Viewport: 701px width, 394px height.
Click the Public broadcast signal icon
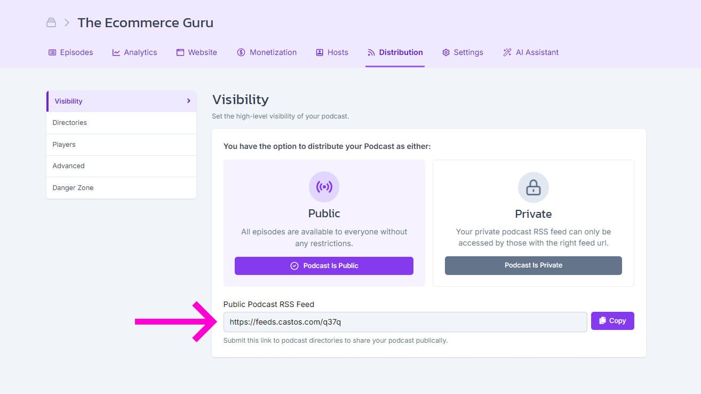coord(324,187)
